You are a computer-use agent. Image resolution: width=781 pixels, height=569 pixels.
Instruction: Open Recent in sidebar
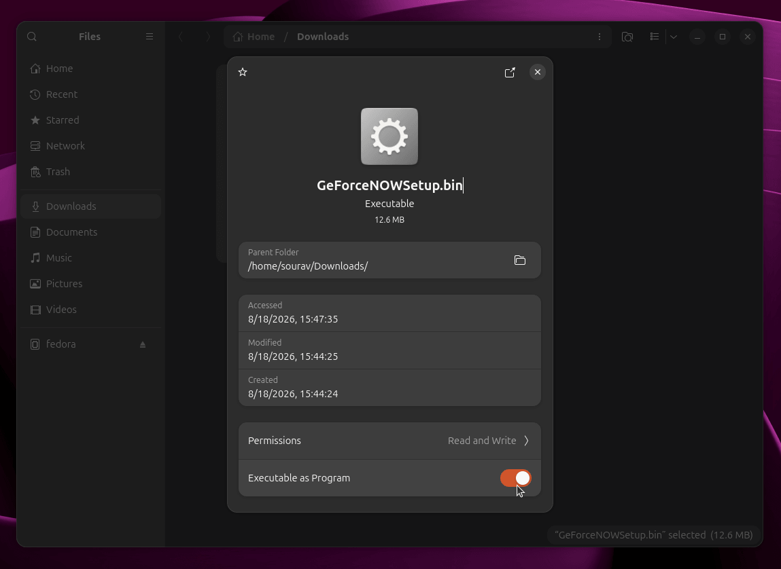coord(91,94)
